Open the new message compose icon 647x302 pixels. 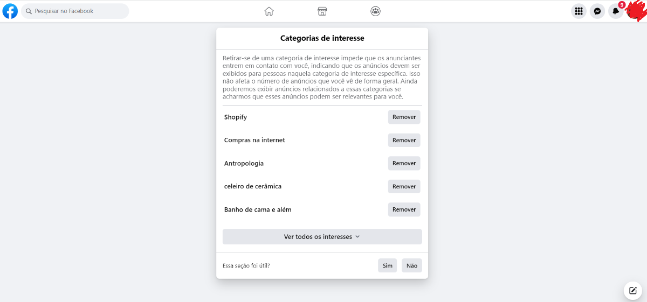(x=633, y=290)
